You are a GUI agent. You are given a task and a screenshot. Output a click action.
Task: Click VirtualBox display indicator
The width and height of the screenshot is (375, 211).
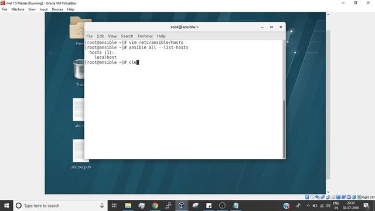click(338, 197)
